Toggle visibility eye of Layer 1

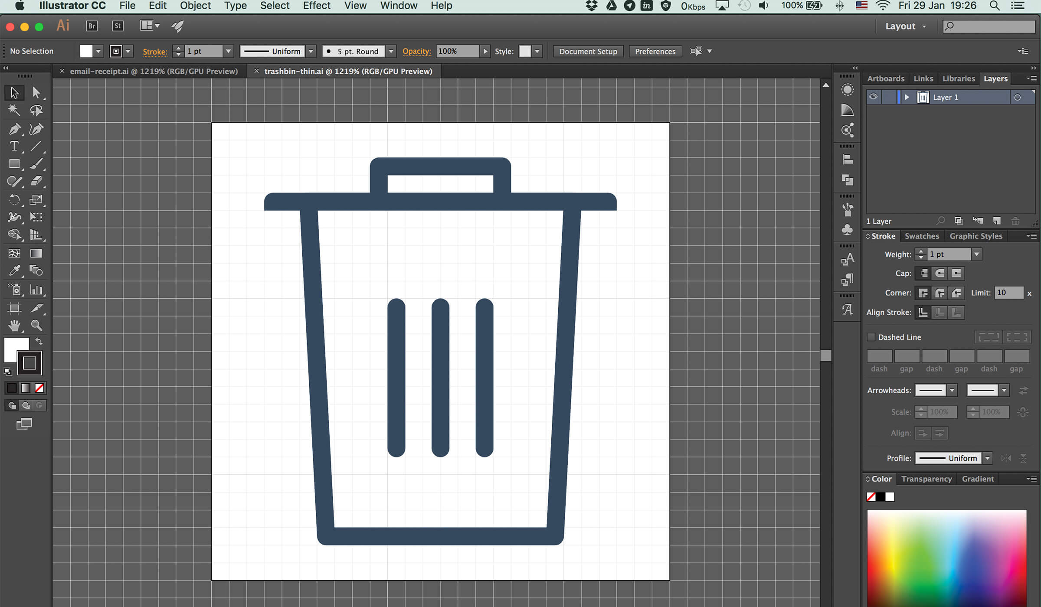(x=873, y=97)
